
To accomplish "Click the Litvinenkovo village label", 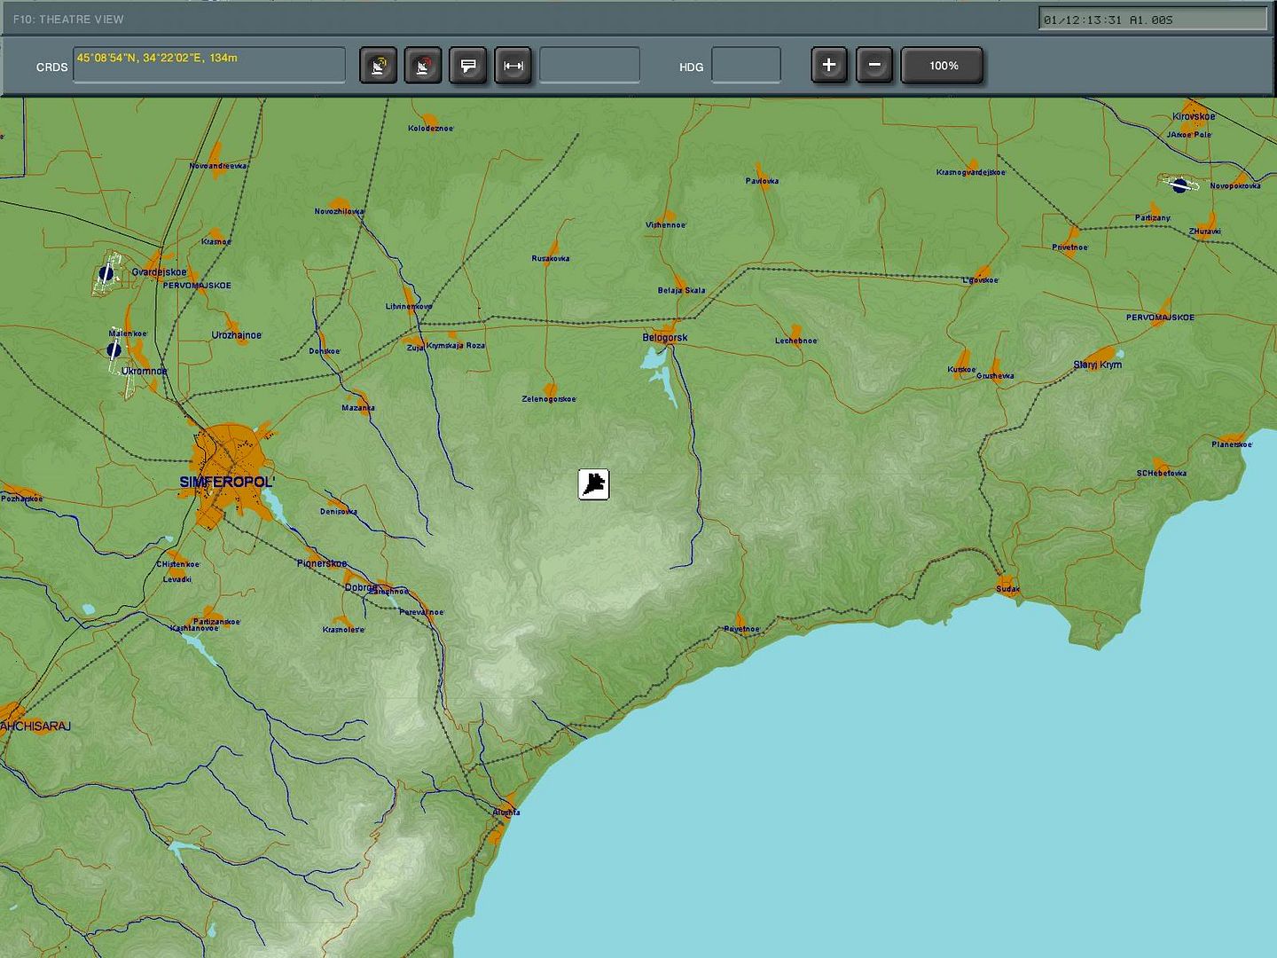I will (x=409, y=306).
